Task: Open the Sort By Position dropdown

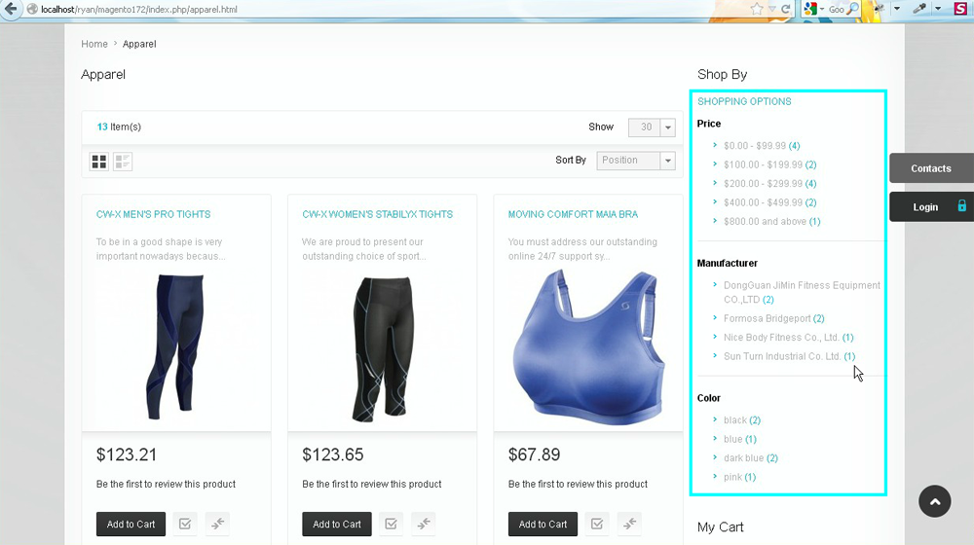Action: point(635,161)
